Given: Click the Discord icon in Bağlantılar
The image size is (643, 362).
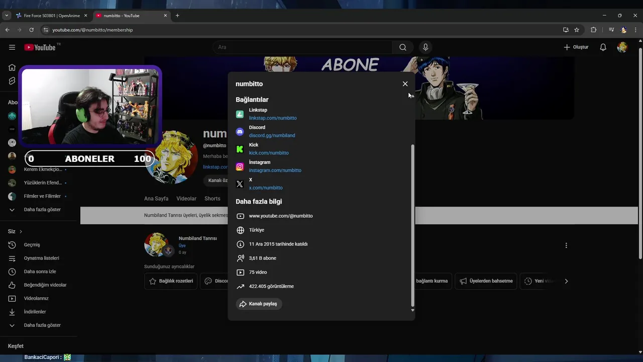Looking at the screenshot, I should (x=240, y=132).
